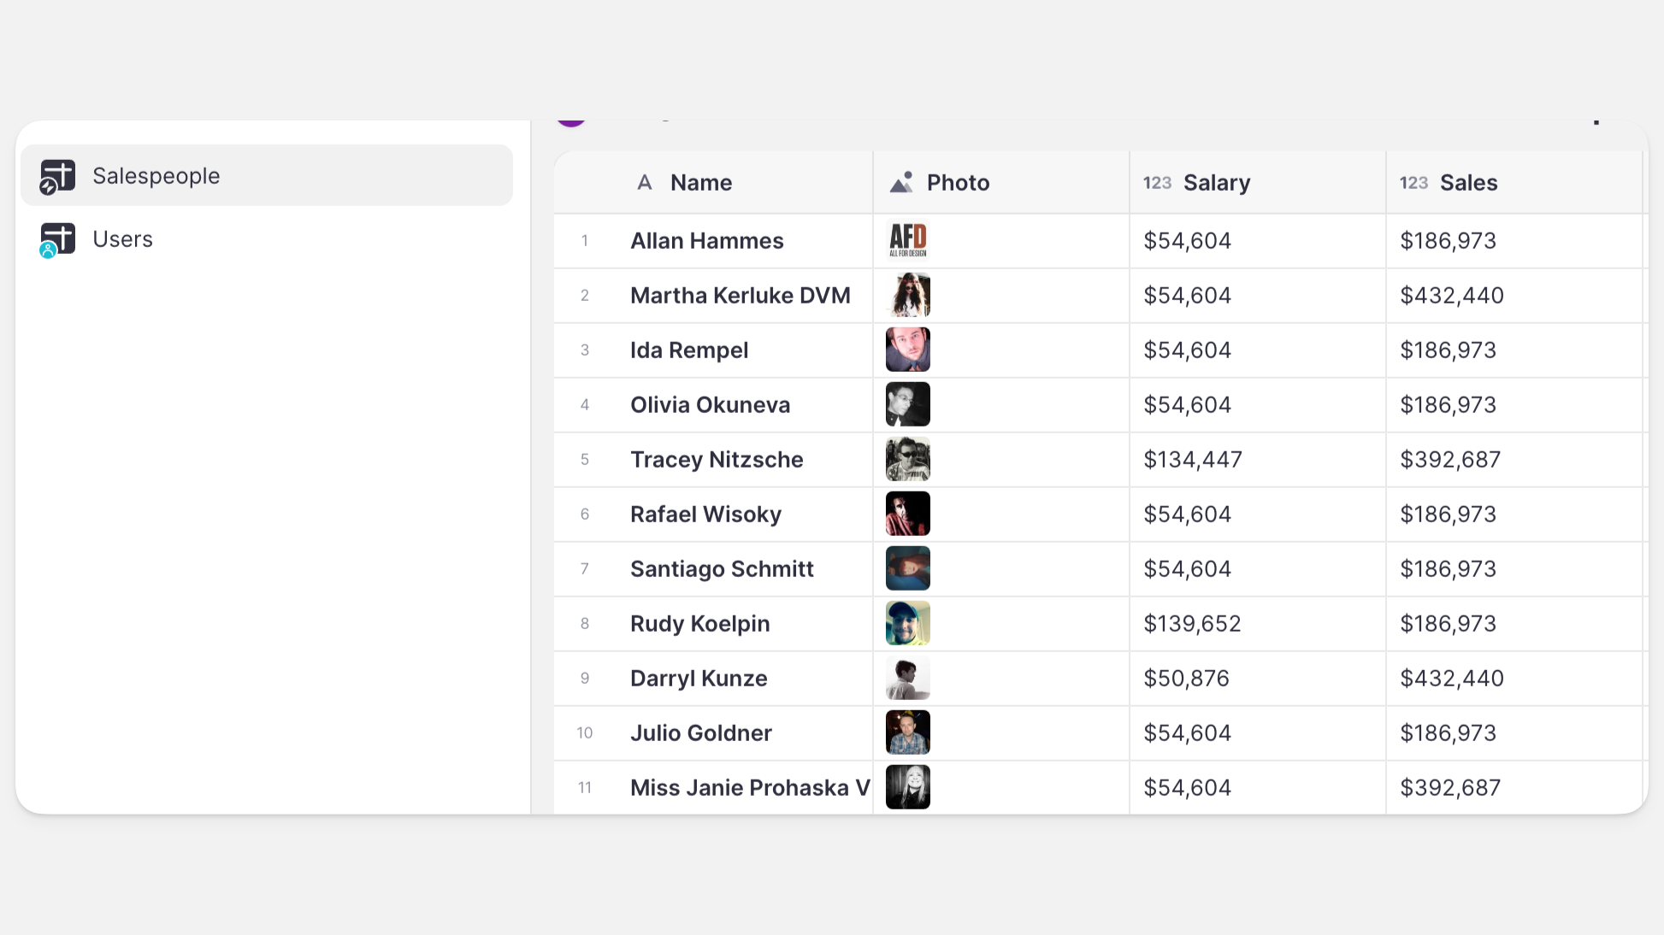Select the name cell Tracey Nitzsche
The height and width of the screenshot is (935, 1664).
pyautogui.click(x=717, y=460)
